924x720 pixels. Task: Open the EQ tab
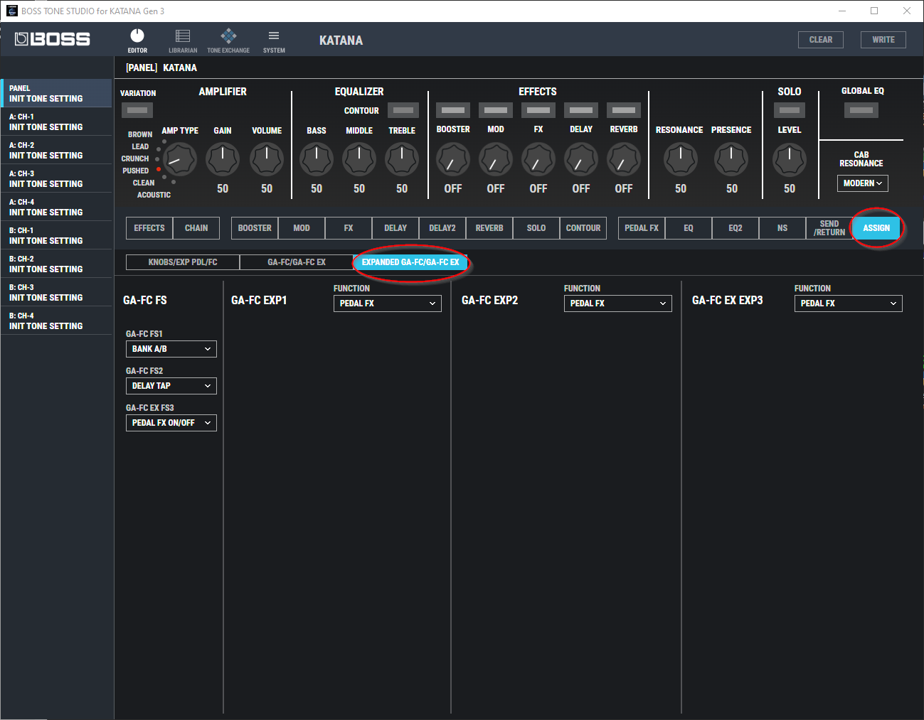689,228
